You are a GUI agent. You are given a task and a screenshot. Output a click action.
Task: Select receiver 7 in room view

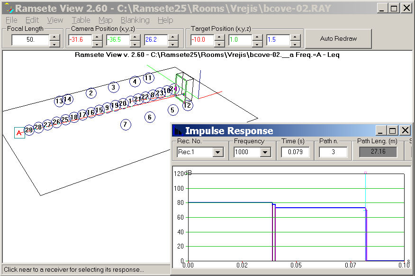click(x=126, y=125)
